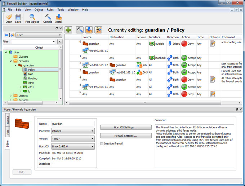Enable the Inactive firewall checkbox
This screenshot has width=245, height=186.
(102, 143)
